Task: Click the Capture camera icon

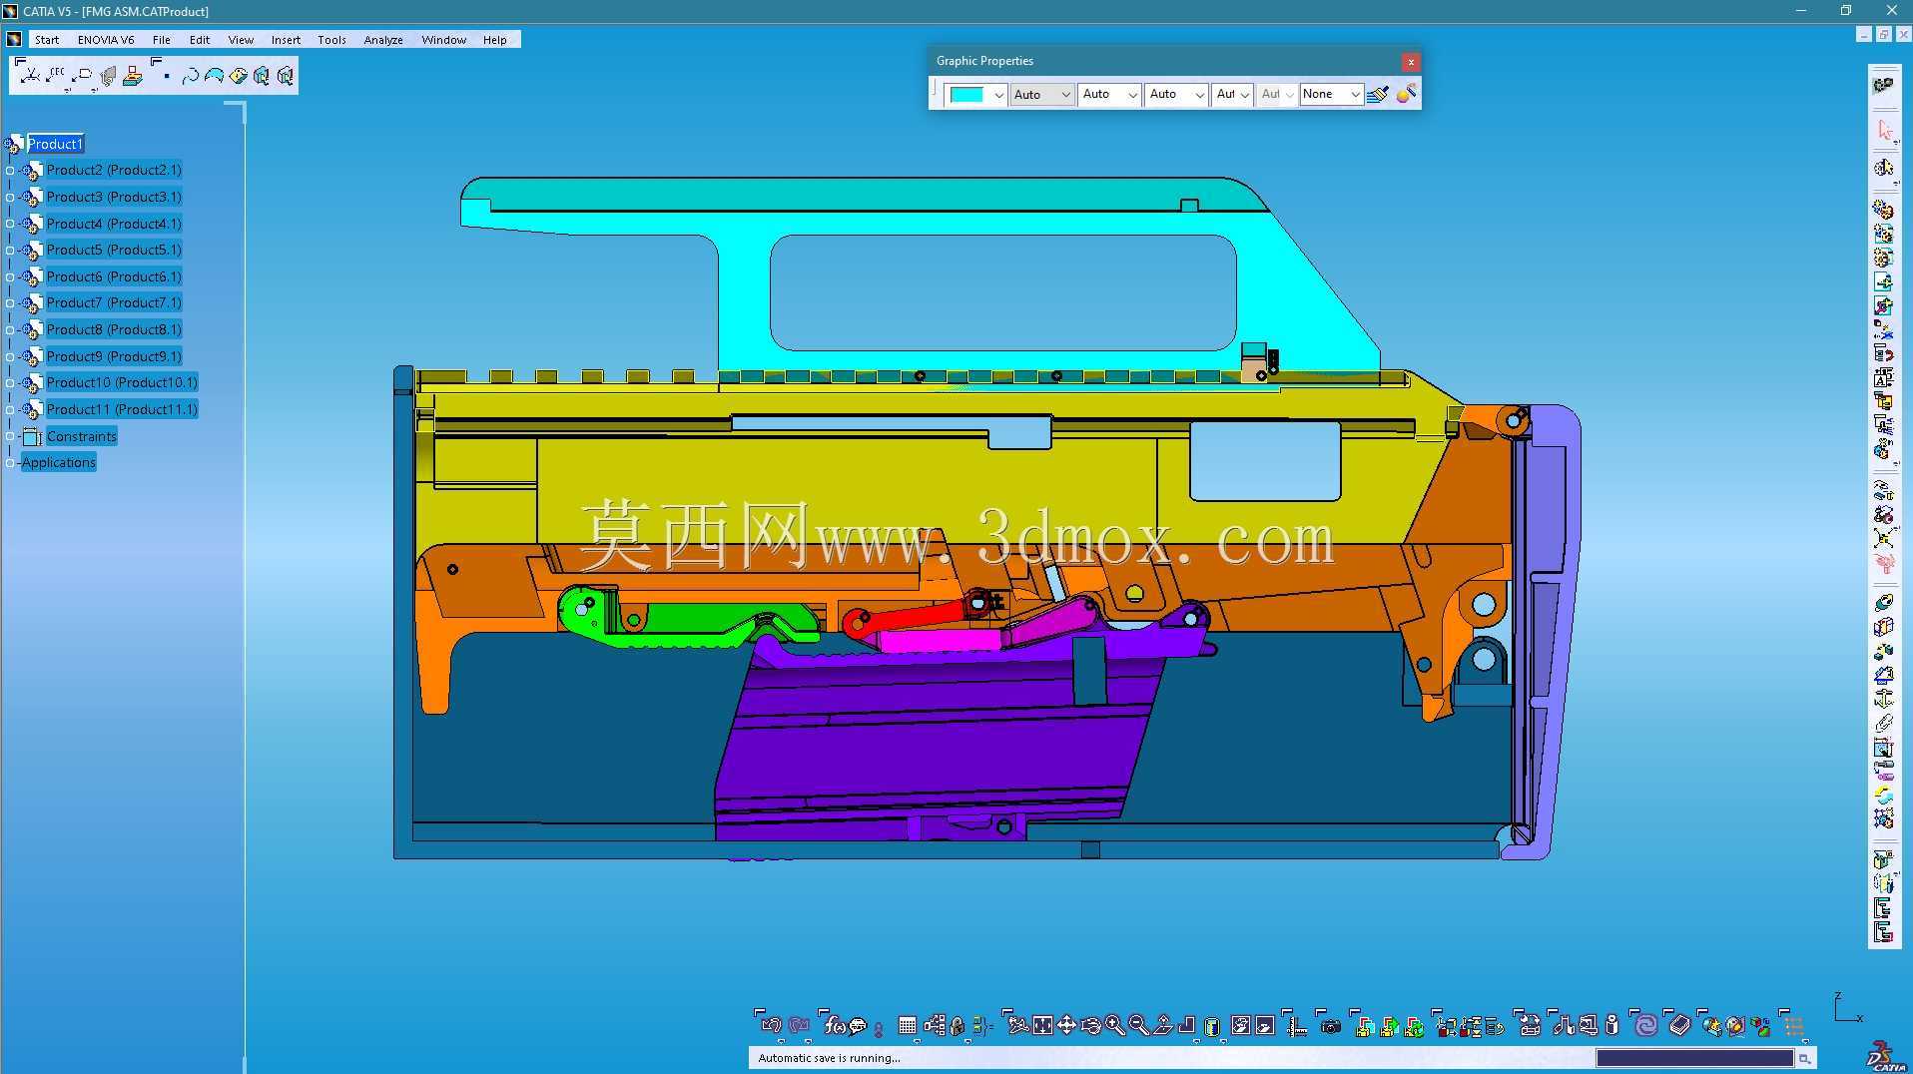Action: pos(1331,1025)
